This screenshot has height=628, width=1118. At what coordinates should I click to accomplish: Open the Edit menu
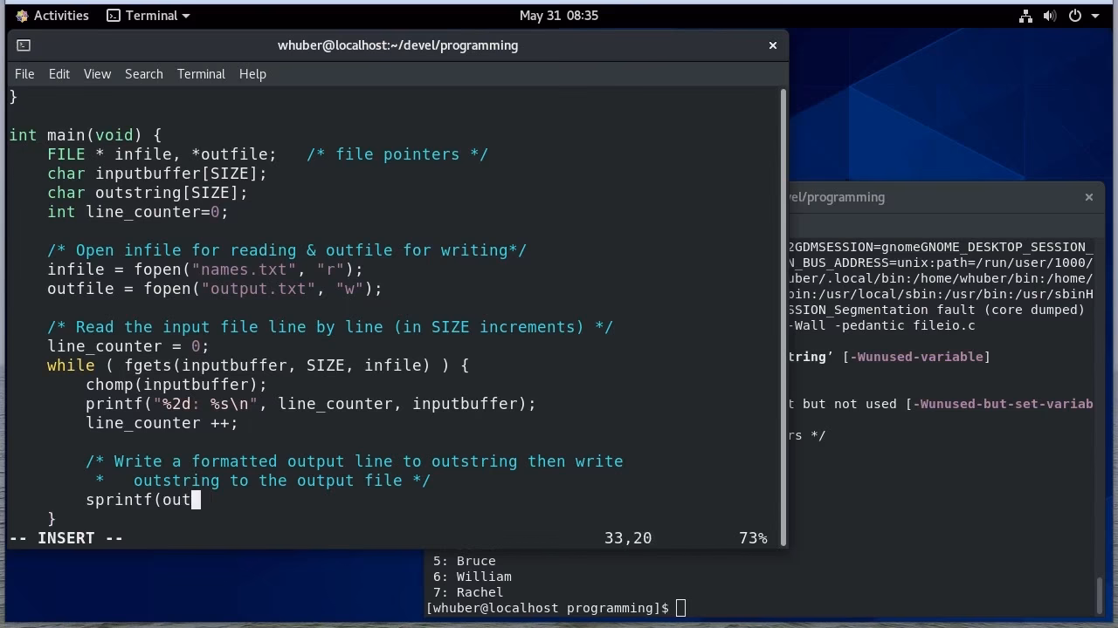click(x=59, y=74)
